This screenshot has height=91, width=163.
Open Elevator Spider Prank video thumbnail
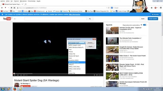point(112,67)
